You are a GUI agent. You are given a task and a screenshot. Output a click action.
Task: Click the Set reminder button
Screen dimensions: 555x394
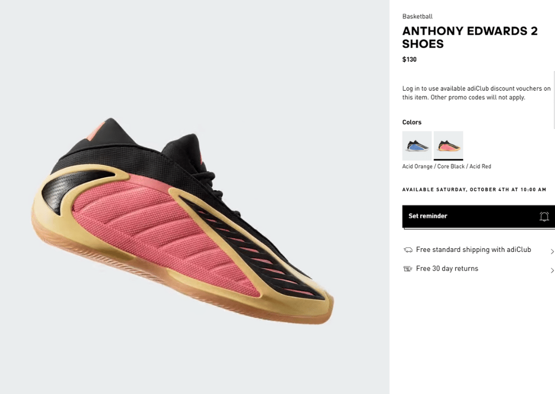pos(479,216)
